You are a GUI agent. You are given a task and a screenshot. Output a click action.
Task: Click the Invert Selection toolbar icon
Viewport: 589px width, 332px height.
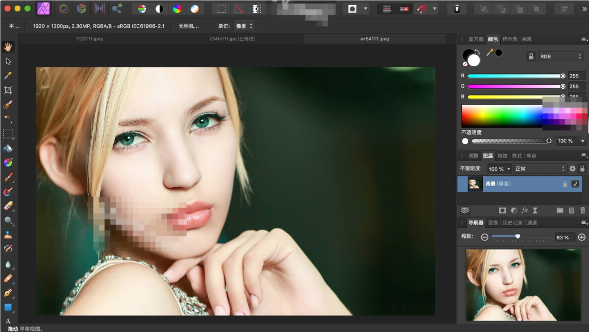tap(257, 9)
